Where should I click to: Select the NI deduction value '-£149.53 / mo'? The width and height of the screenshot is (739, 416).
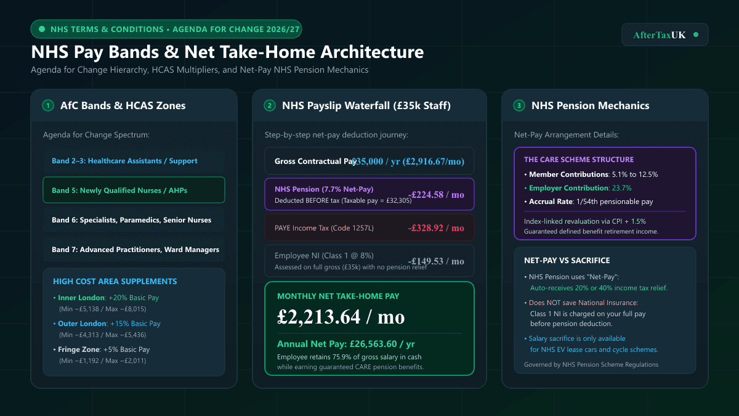point(436,261)
